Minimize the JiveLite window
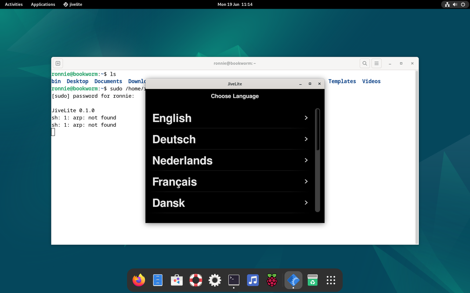 point(300,84)
